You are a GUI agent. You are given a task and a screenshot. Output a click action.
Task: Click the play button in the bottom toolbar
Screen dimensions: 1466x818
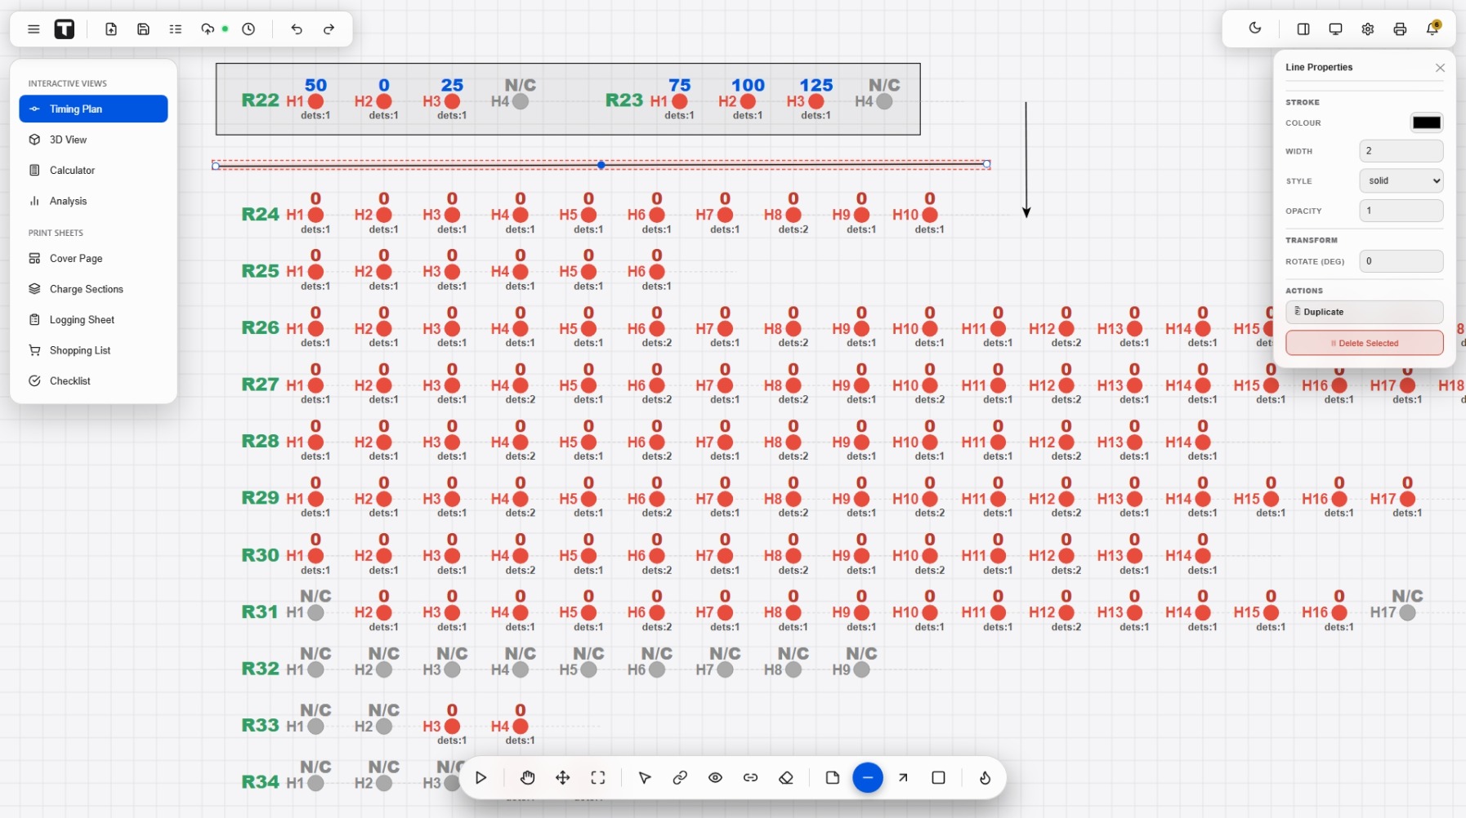click(x=481, y=778)
